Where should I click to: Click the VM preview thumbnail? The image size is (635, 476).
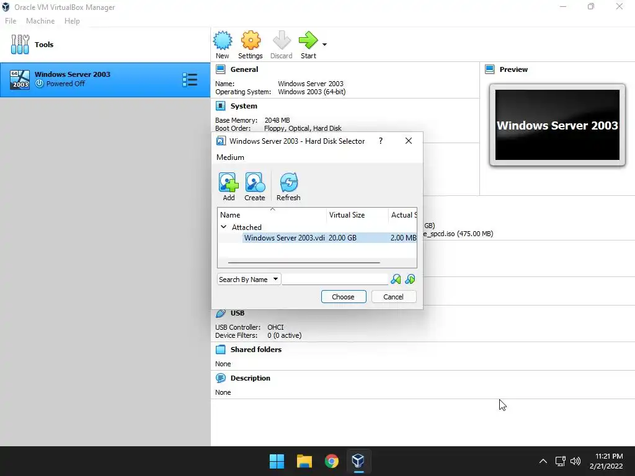[x=557, y=125]
